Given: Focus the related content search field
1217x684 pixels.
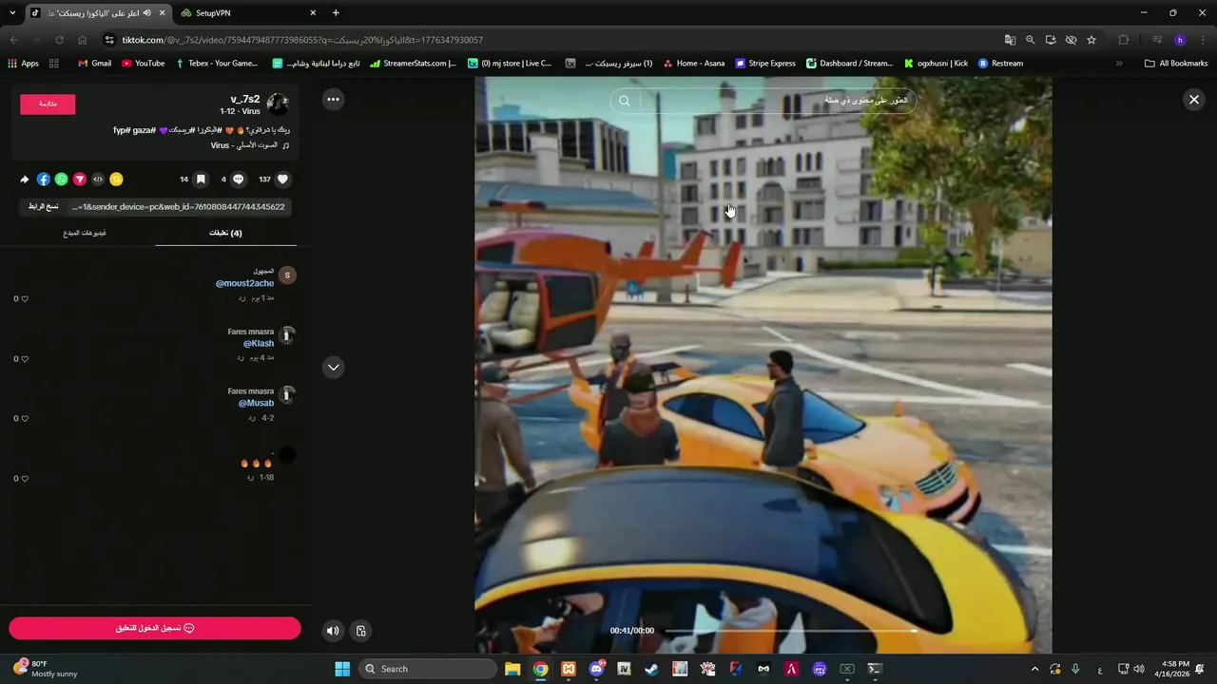Looking at the screenshot, I should click(x=763, y=101).
